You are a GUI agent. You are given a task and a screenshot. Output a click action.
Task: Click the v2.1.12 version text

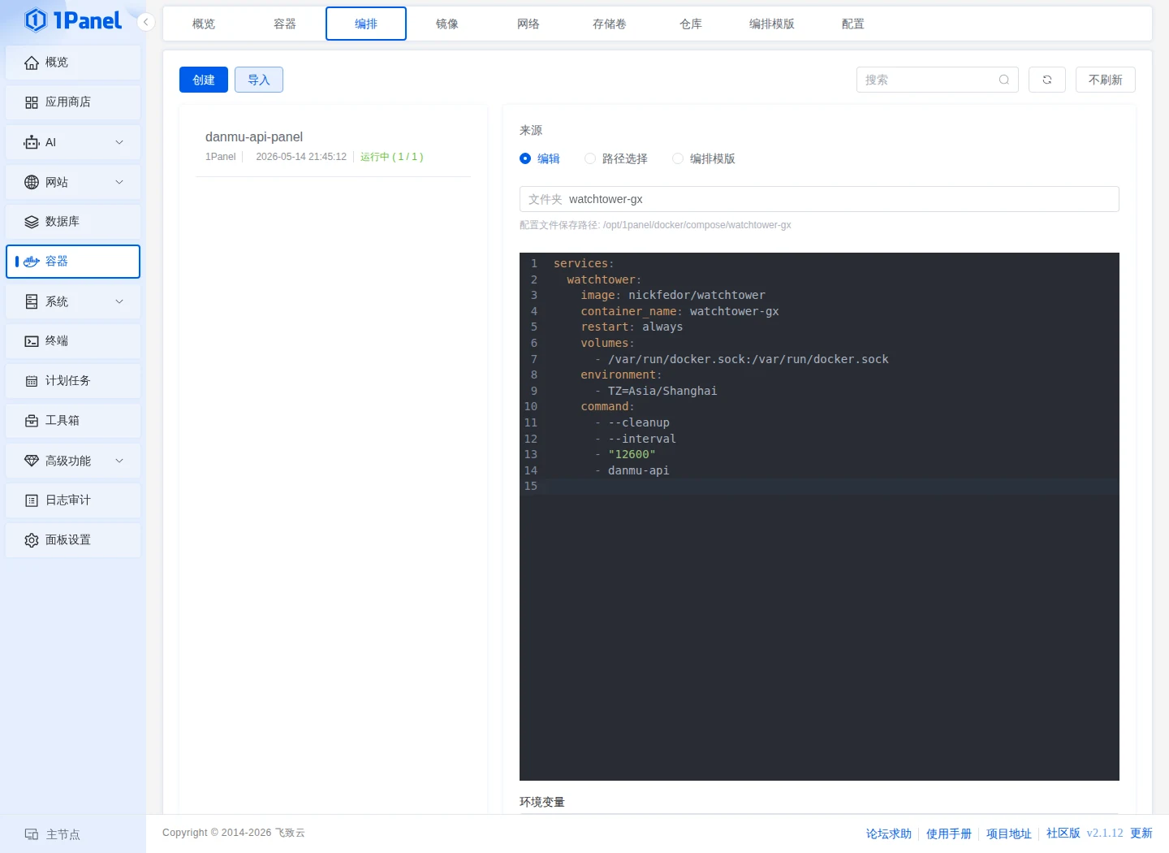point(1105,834)
